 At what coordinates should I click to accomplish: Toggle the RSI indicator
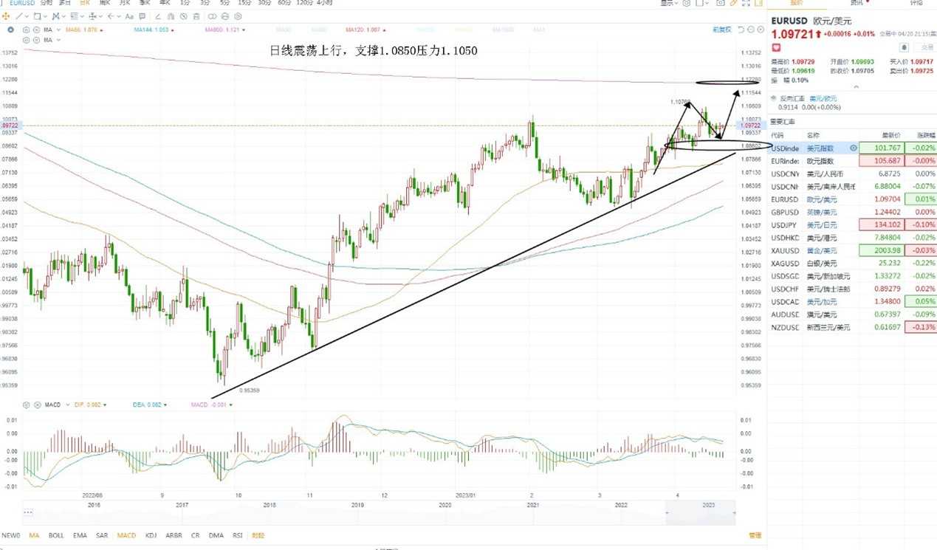238,535
